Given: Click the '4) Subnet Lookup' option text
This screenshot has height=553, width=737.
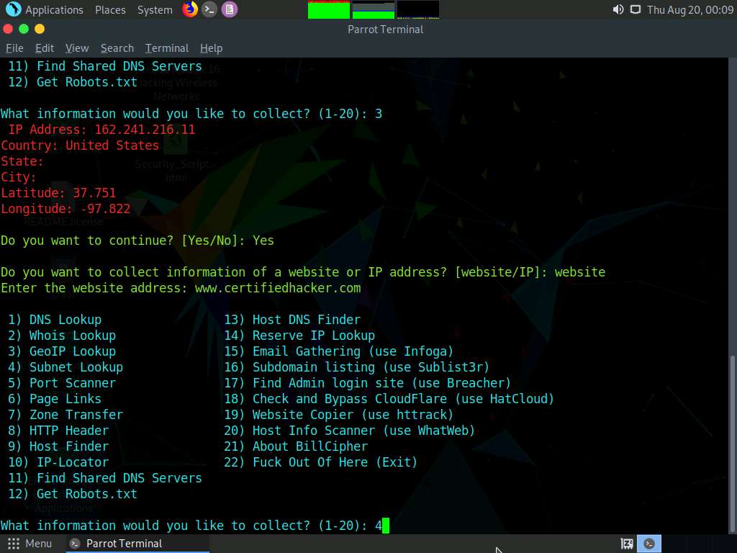Looking at the screenshot, I should pos(65,367).
